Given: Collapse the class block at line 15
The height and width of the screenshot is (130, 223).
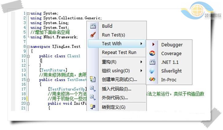Looking at the screenshot, I should (x=28, y=80).
